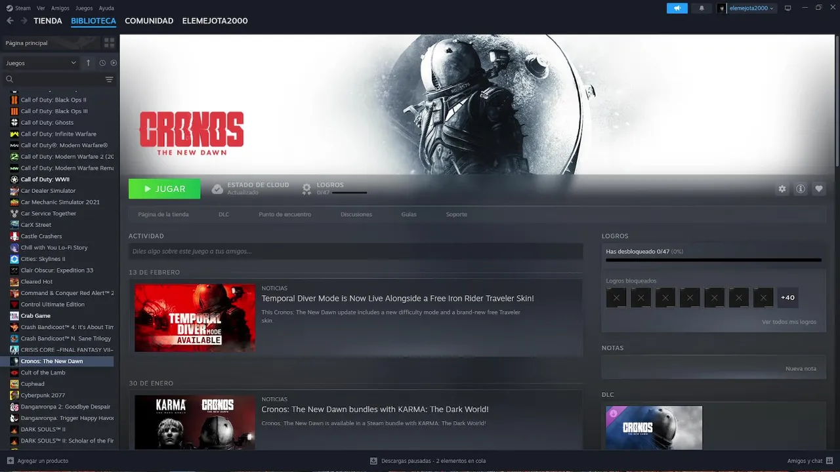Open the KARMA Cronos bundle news thumbnail
840x472 pixels.
[x=195, y=422]
